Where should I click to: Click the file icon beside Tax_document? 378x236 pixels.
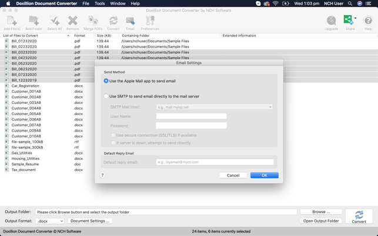(x=6, y=170)
